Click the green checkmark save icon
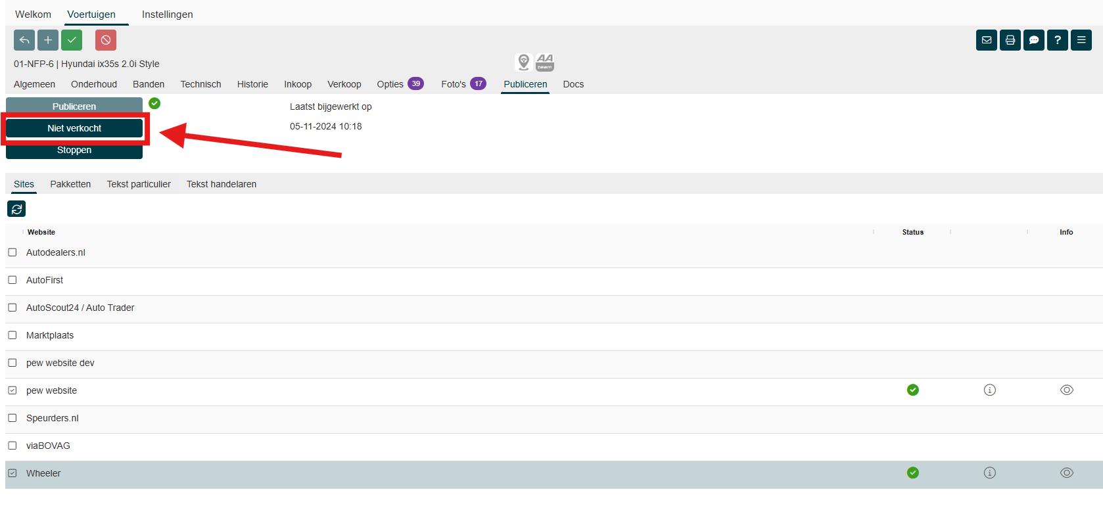Screen dimensions: 1103x510 pyautogui.click(x=72, y=40)
